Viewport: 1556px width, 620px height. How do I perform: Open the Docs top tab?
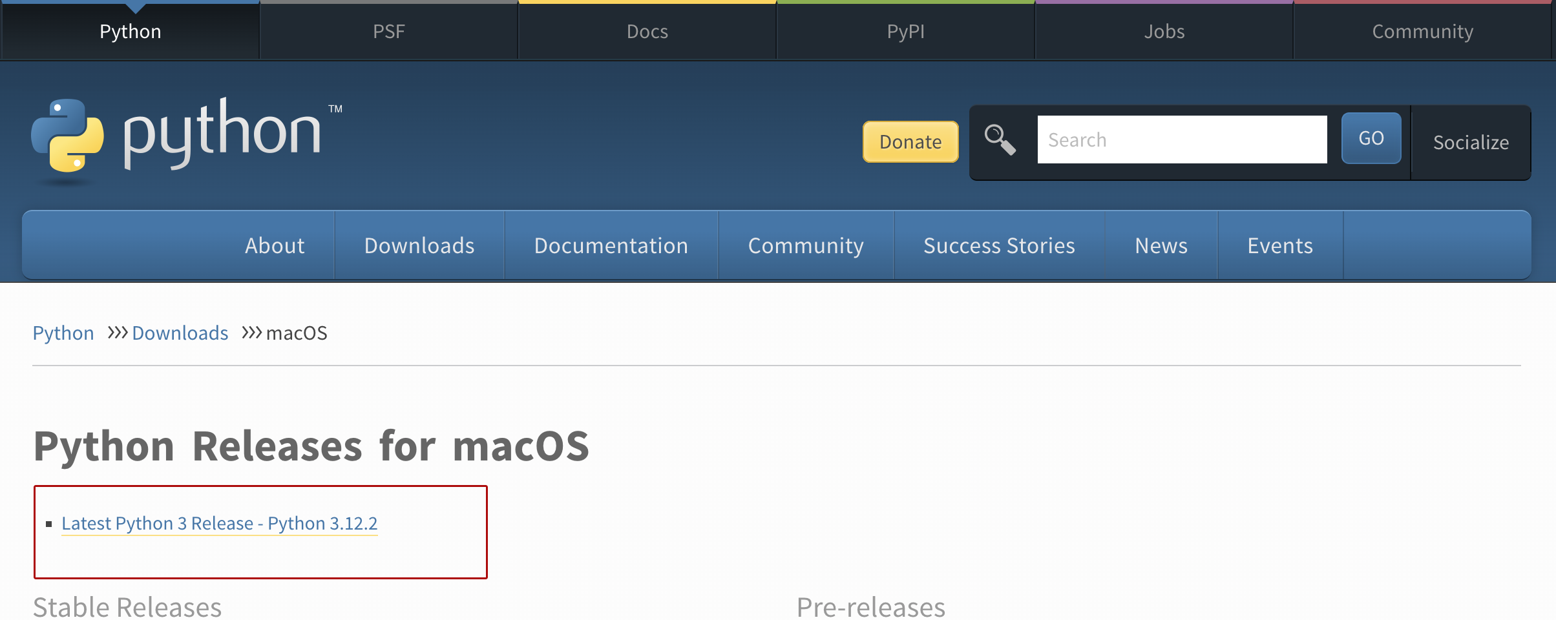pos(647,31)
